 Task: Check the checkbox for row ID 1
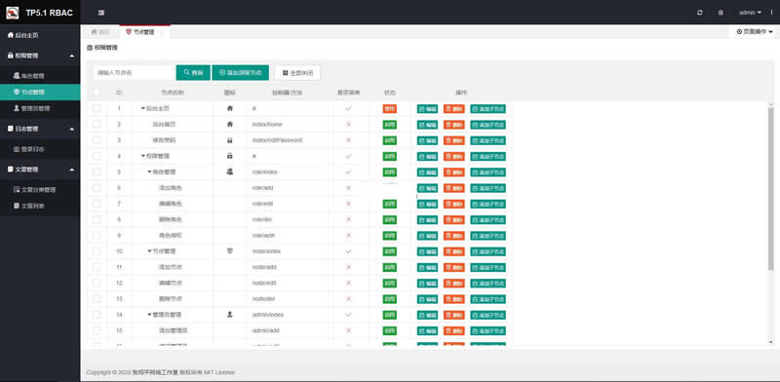tap(97, 108)
